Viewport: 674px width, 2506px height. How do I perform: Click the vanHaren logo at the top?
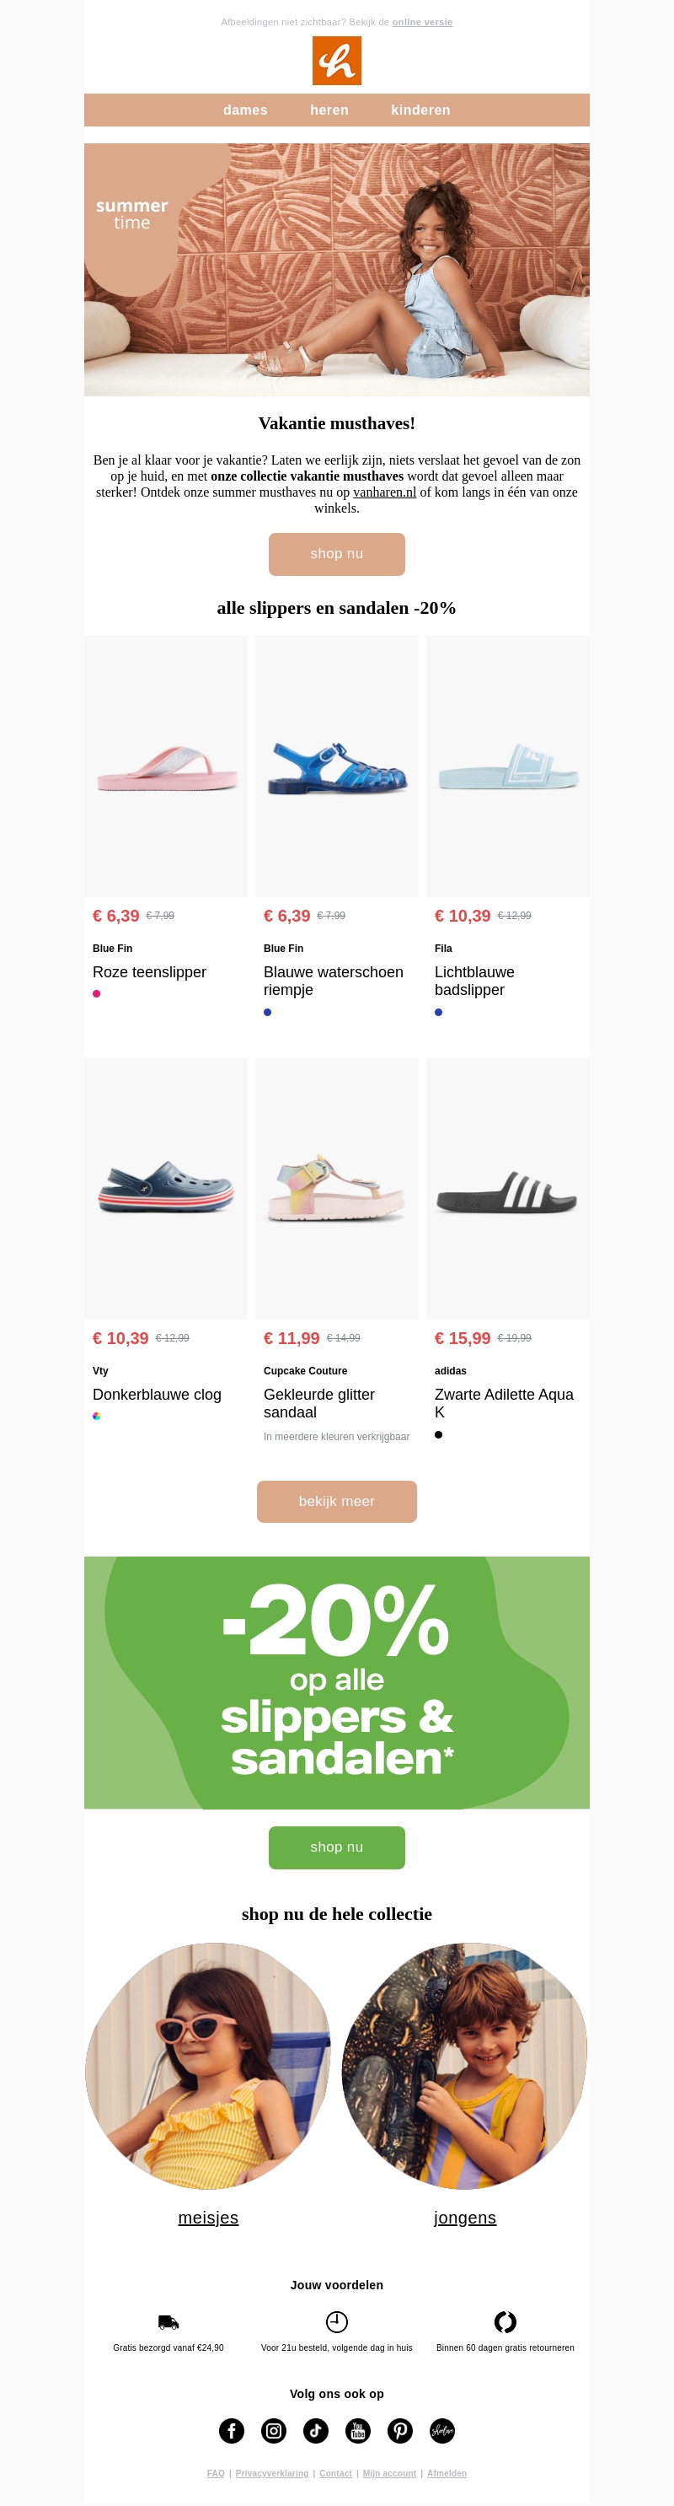click(x=336, y=61)
